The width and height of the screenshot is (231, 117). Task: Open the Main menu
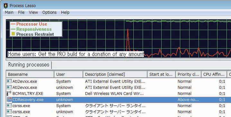pyautogui.click(x=9, y=12)
